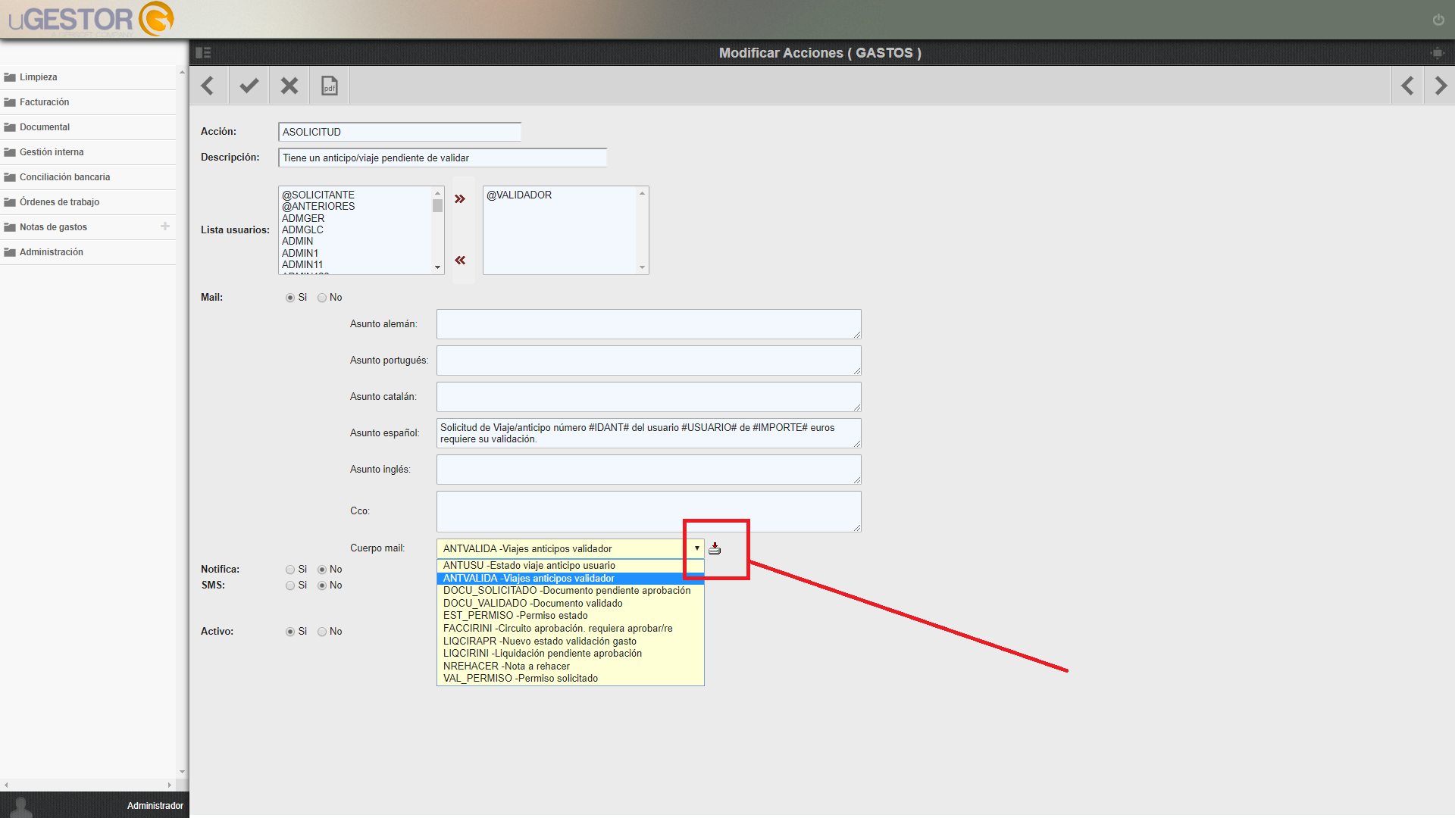Click the Administrador user avatar icon
Screen dimensions: 1455x818
(x=21, y=807)
